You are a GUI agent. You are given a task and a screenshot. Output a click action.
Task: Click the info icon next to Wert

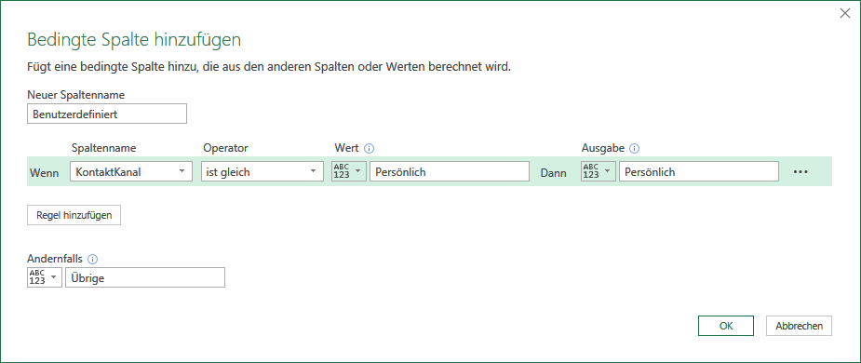point(369,148)
